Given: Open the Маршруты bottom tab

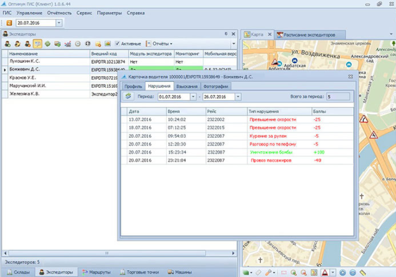Looking at the screenshot, I should click(x=96, y=272).
